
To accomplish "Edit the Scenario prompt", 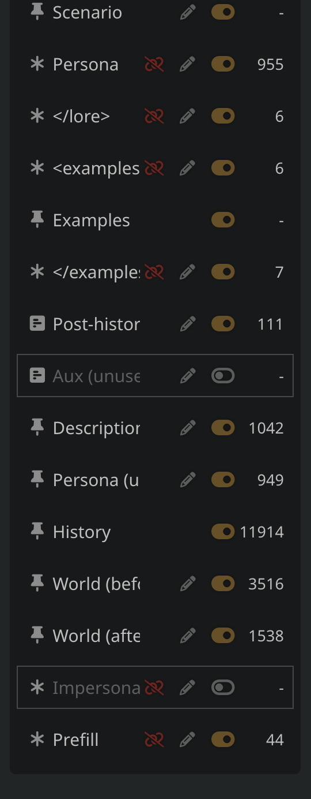I will coord(187,12).
